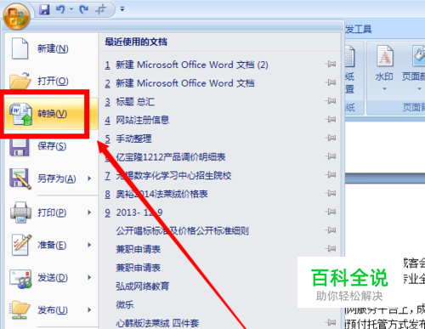
Task: Switch to the 开发工具 ribbon tab
Action: point(358,29)
